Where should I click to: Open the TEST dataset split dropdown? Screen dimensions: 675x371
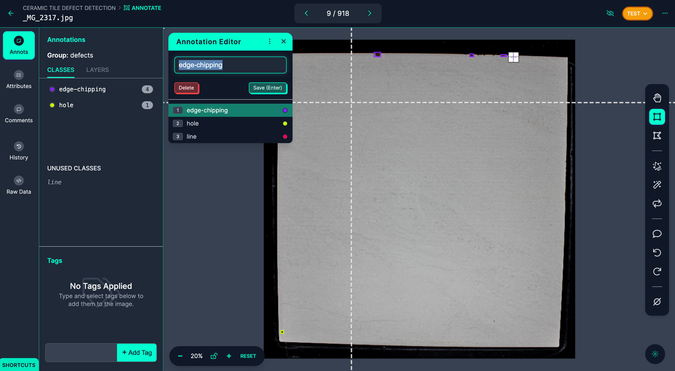637,13
